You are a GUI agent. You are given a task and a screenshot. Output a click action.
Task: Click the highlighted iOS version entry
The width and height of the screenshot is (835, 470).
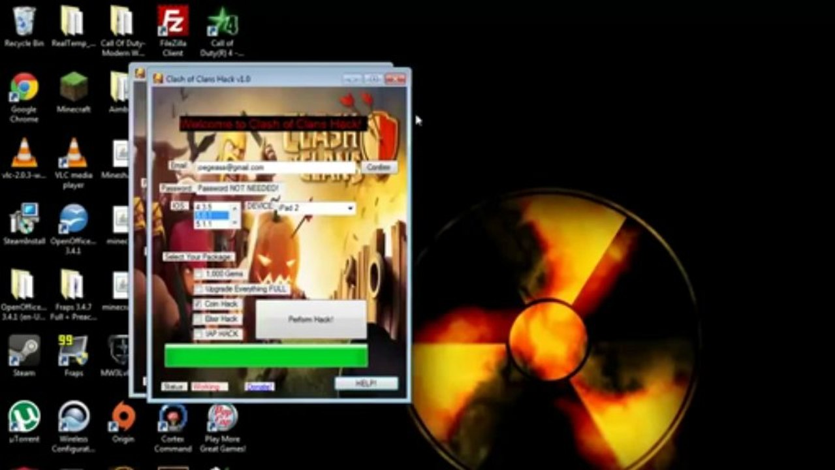pos(212,215)
